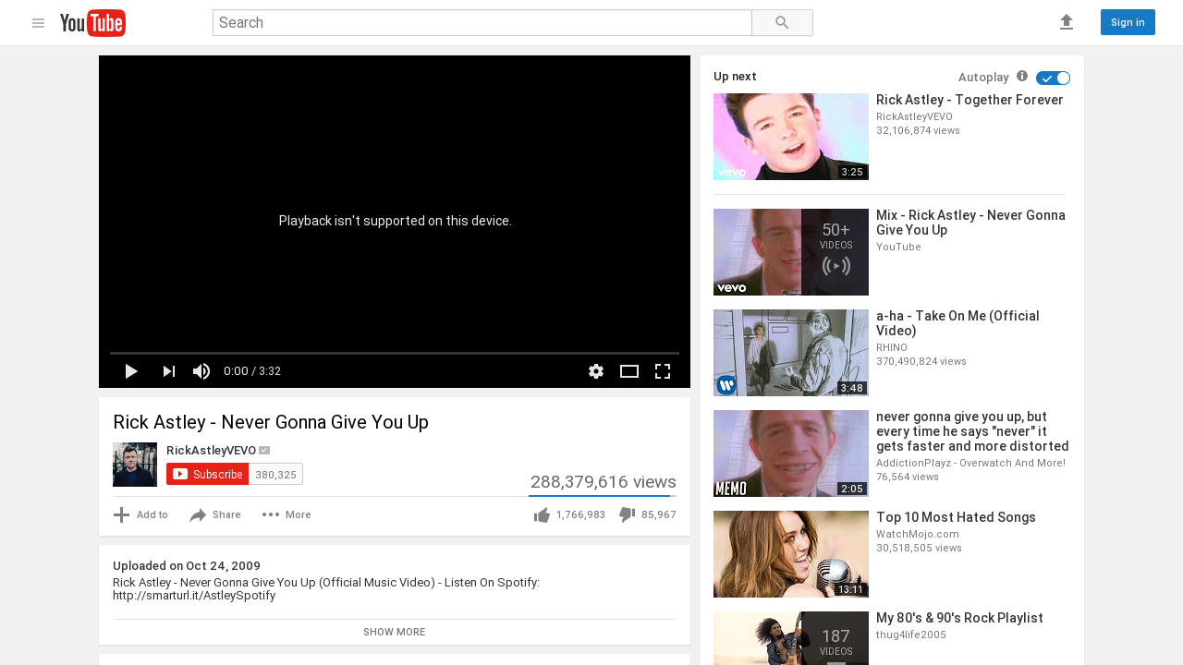Click 'Uploaded on Oct 24, 2009' text
Screen dimensions: 1183x665
pos(187,566)
